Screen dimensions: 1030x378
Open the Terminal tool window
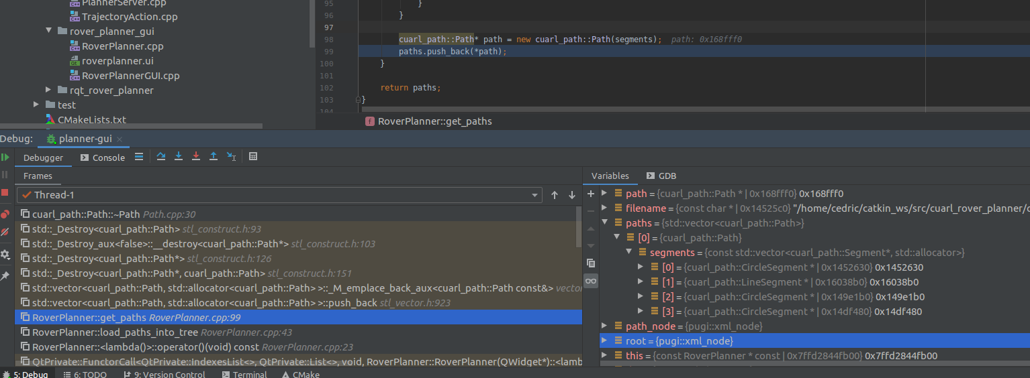(244, 374)
